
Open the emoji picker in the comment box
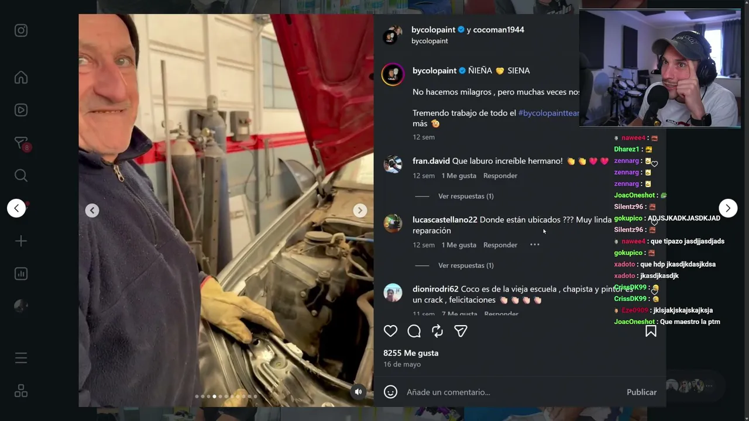[x=390, y=392]
